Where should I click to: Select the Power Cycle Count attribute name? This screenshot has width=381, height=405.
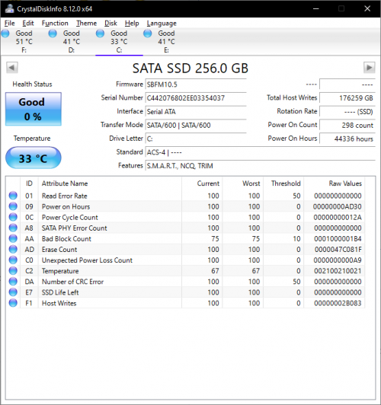70,218
